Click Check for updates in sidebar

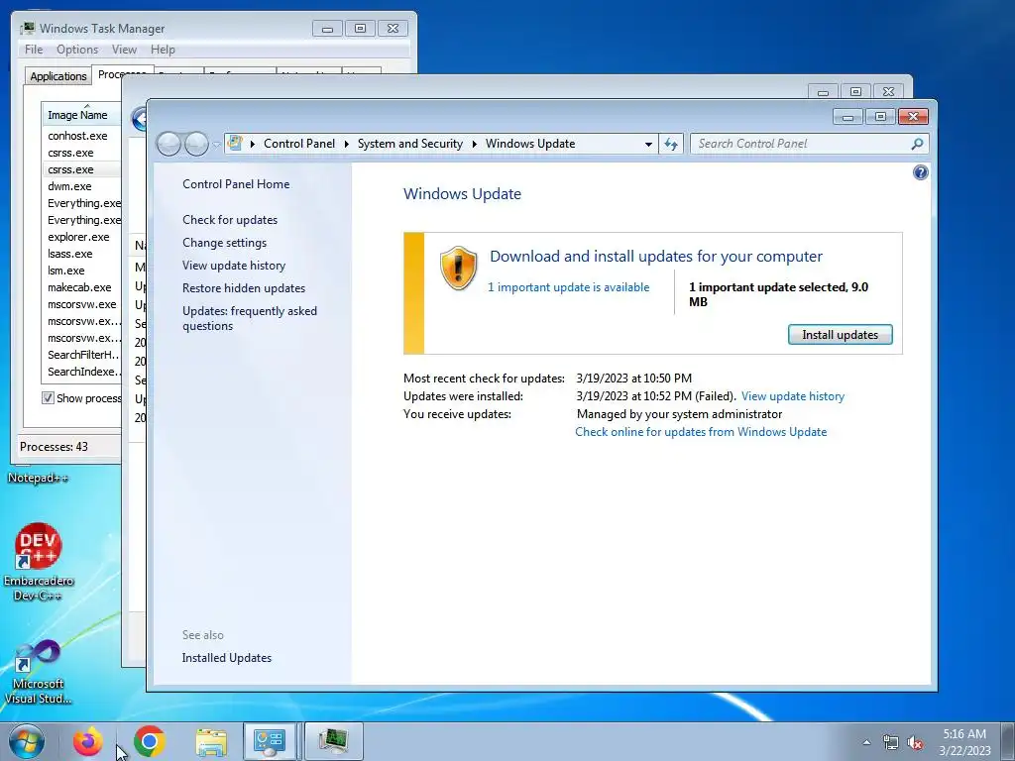tap(230, 220)
